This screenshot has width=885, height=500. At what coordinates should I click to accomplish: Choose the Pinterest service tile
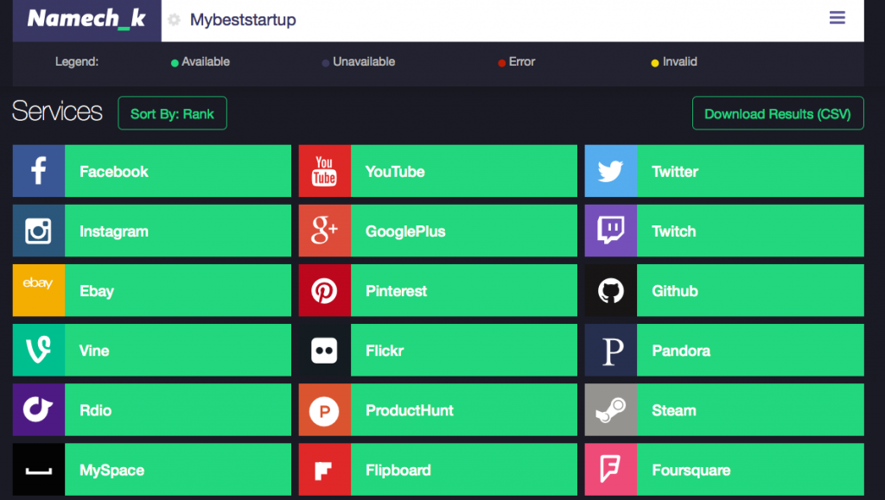(x=438, y=290)
